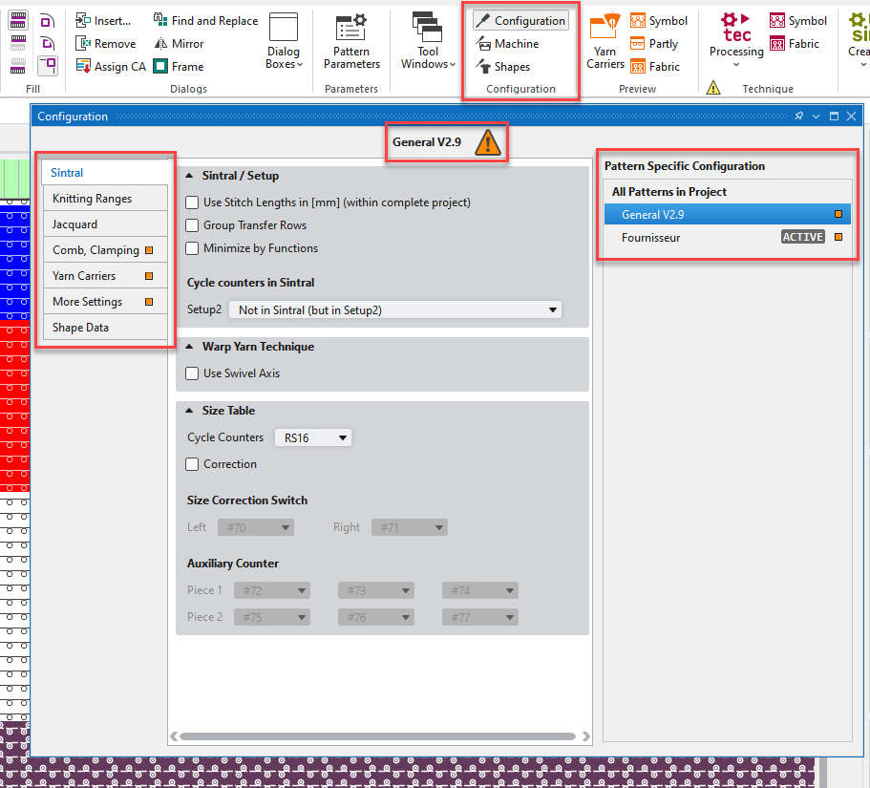Expand the Cycle Counters RS16 dropdown
The width and height of the screenshot is (870, 788).
(313, 437)
